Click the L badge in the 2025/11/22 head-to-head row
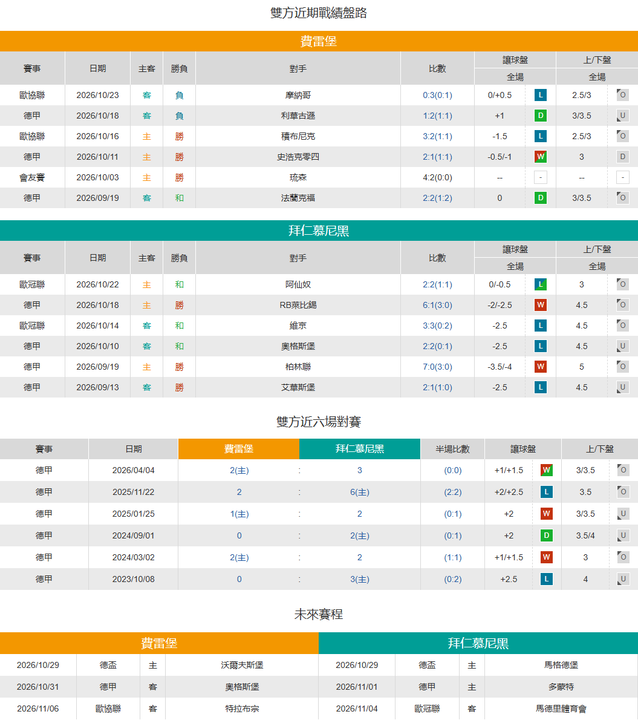This screenshot has height=720, width=638. tap(546, 492)
